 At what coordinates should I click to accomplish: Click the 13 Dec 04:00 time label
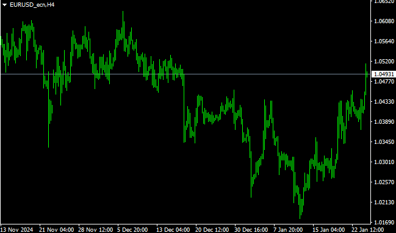click(174, 230)
